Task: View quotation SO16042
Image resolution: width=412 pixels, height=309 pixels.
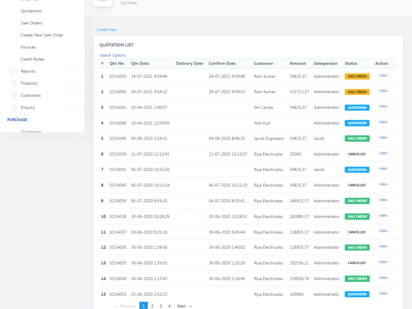Action: click(x=383, y=91)
